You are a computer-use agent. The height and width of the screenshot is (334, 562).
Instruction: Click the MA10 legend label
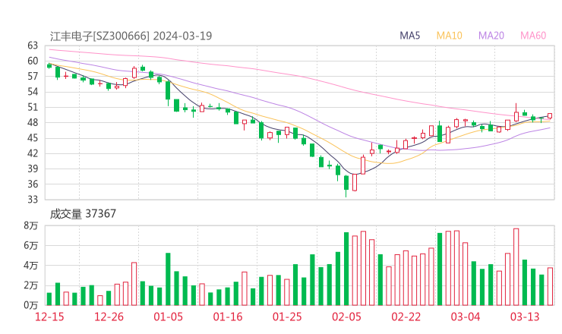pyautogui.click(x=449, y=36)
